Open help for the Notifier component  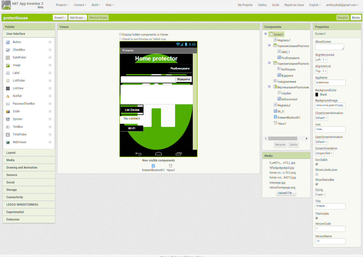(x=50, y=96)
